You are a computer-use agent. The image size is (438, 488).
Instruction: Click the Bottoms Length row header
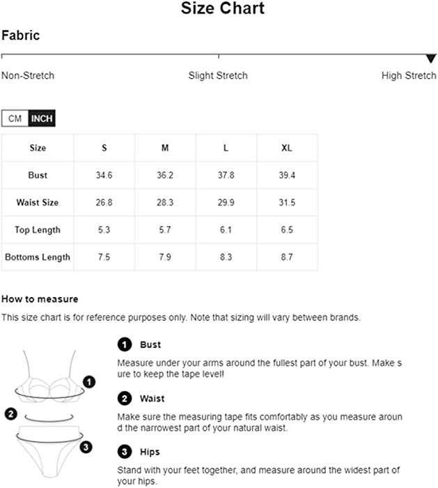(38, 257)
